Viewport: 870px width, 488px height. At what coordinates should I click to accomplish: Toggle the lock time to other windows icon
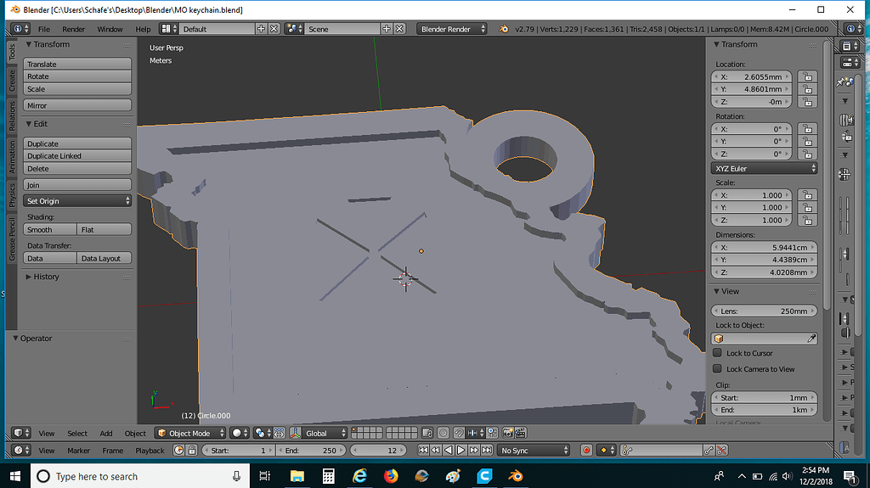tap(191, 451)
